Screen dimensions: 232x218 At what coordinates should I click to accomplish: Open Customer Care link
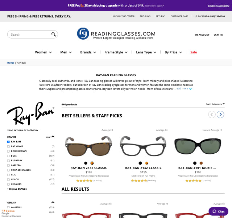[179, 16]
